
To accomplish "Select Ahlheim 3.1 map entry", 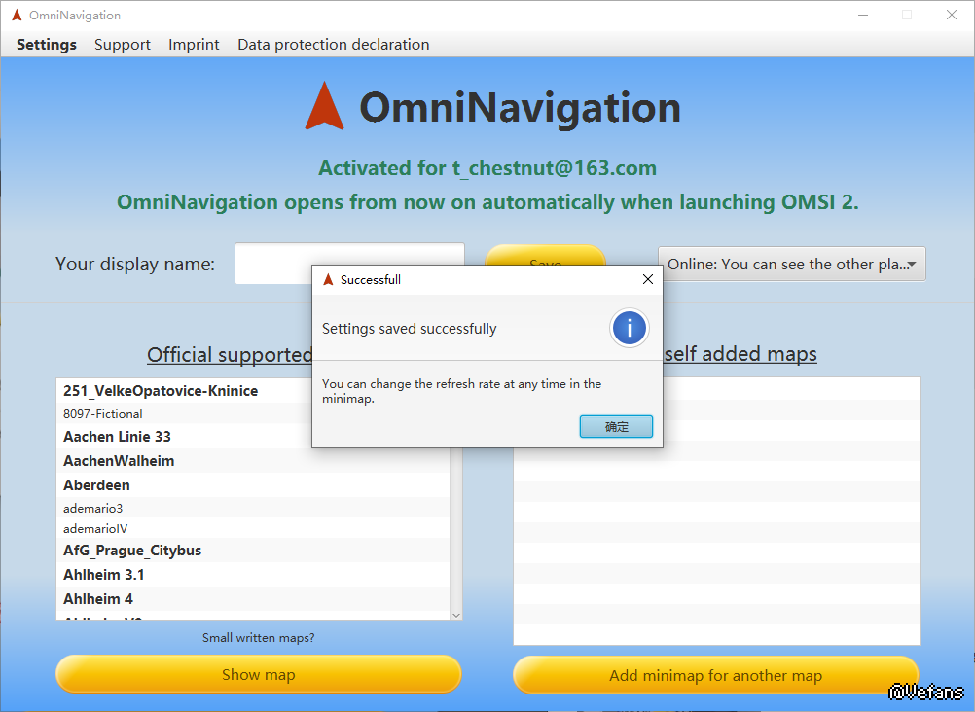I will [252, 575].
